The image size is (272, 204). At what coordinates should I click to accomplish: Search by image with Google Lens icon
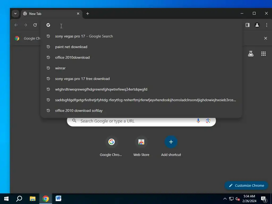click(208, 121)
